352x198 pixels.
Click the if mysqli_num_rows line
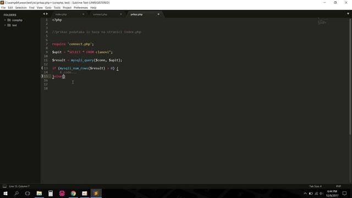(x=85, y=68)
